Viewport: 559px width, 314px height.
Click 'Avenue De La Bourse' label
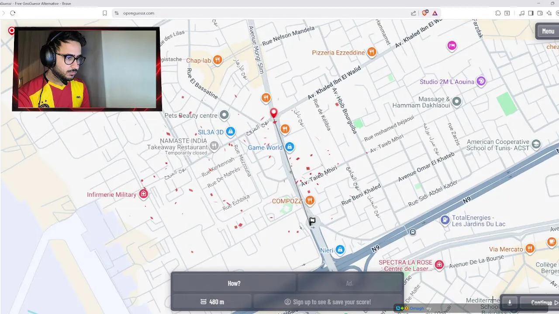tap(477, 261)
